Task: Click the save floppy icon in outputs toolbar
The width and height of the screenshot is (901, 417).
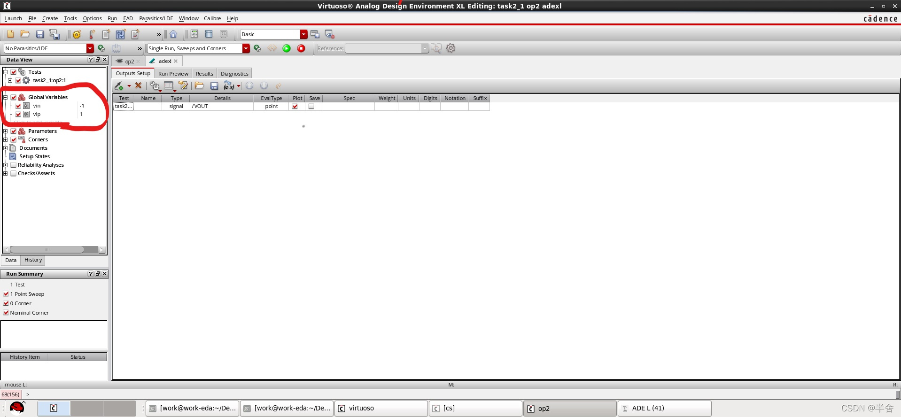Action: [x=214, y=86]
